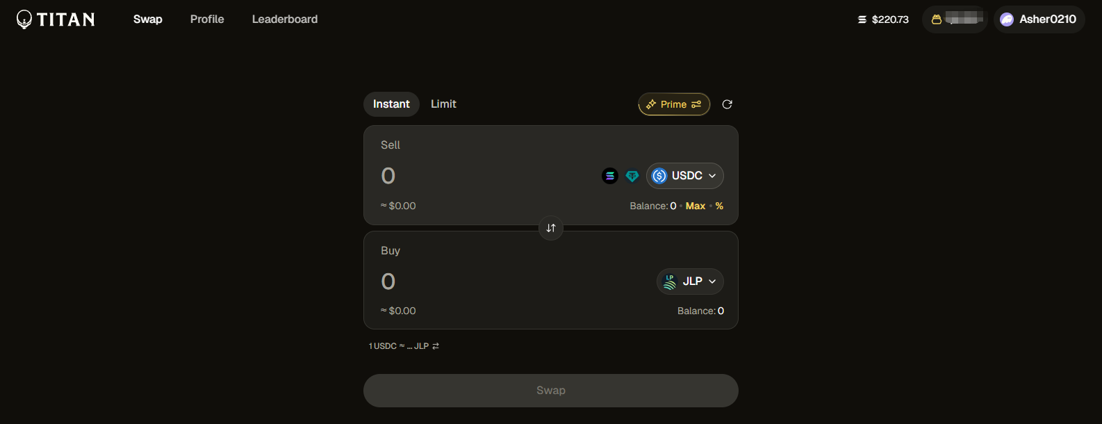The height and width of the screenshot is (424, 1102).
Task: Click the Phantom ghost wallet avatar
Action: click(x=1007, y=19)
